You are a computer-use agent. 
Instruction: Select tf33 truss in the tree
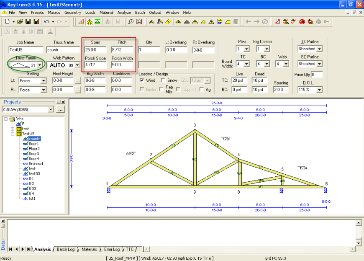pyautogui.click(x=33, y=189)
